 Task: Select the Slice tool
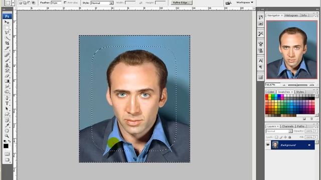[7, 48]
